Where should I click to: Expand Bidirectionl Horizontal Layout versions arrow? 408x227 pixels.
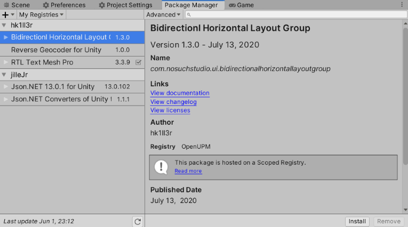pyautogui.click(x=6, y=37)
